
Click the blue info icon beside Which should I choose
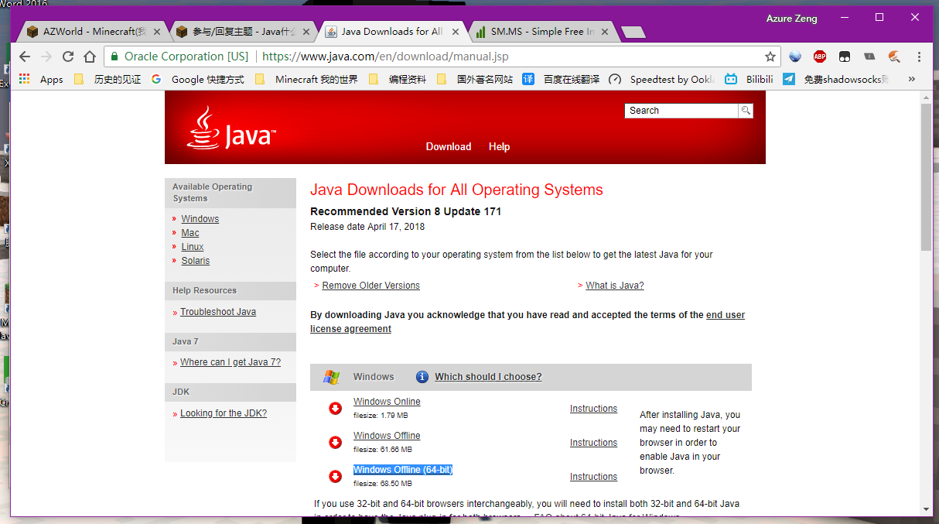pos(422,377)
